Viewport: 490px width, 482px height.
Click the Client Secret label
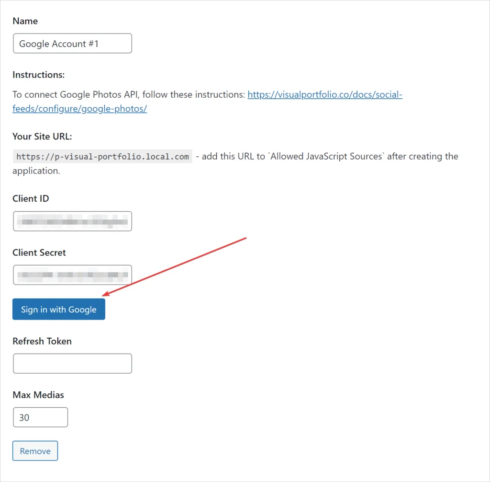pyautogui.click(x=39, y=252)
